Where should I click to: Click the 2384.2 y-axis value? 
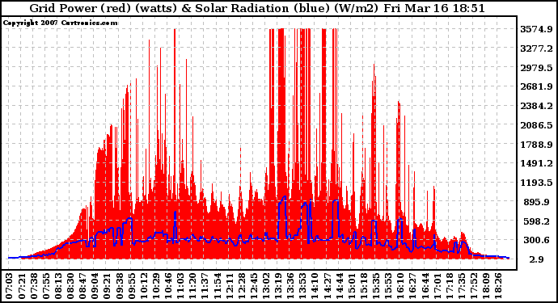(536, 106)
